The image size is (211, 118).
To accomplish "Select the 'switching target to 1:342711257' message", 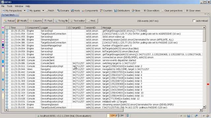I will pyautogui.click(x=119, y=63).
